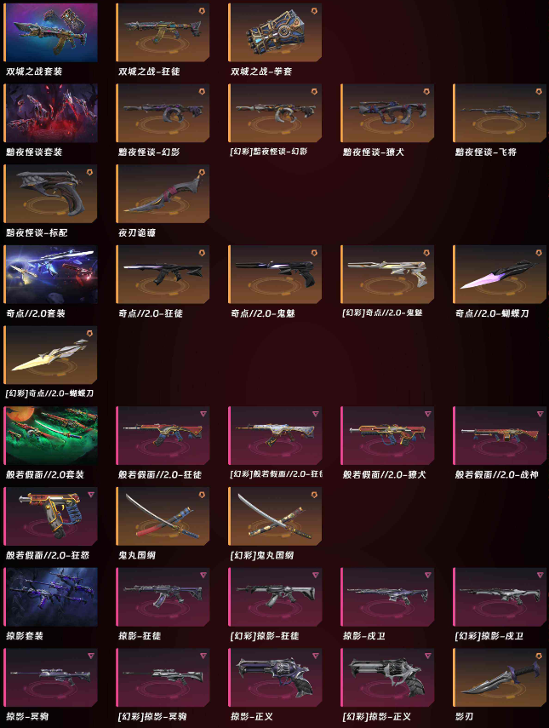The image size is (549, 728).
Task: Open the 黯夜怪谈套装 bundle image
Action: click(50, 113)
